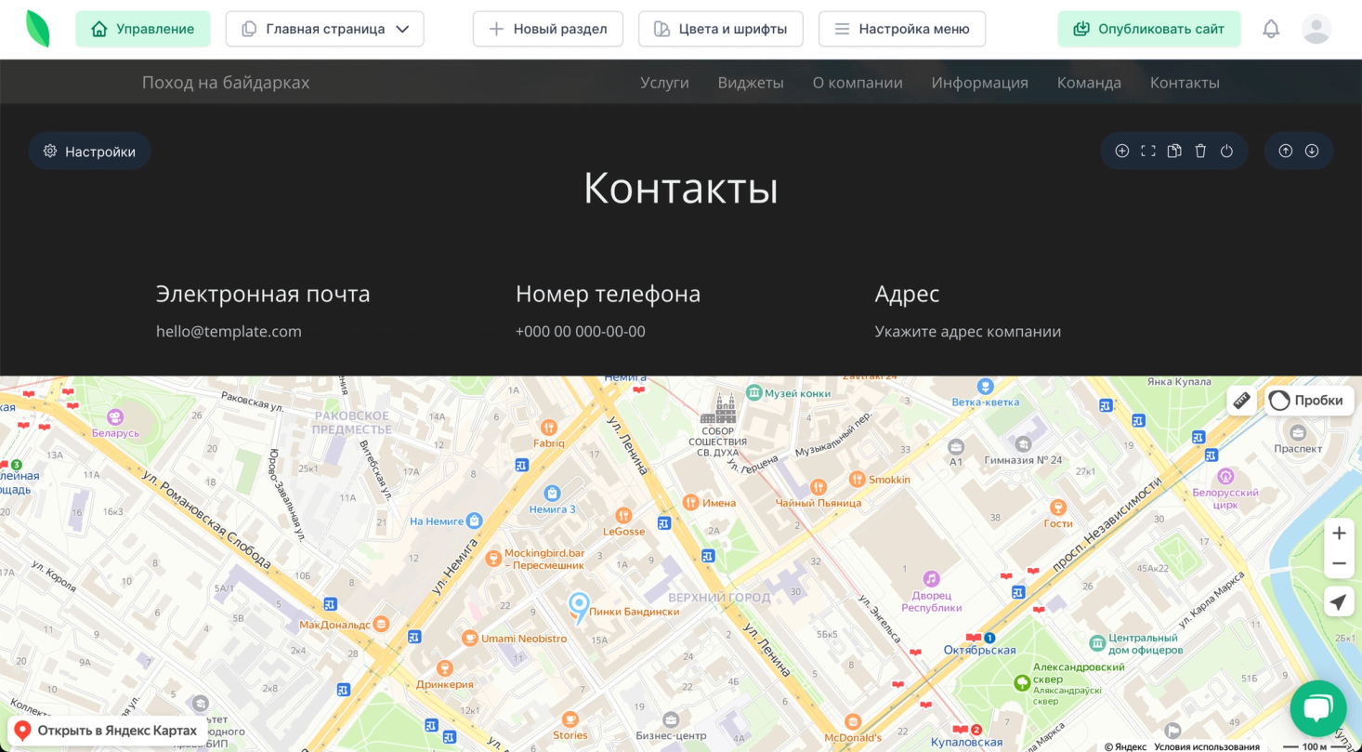Toggle Пробки traffic layer on map
Image resolution: width=1362 pixels, height=752 pixels.
[1308, 401]
